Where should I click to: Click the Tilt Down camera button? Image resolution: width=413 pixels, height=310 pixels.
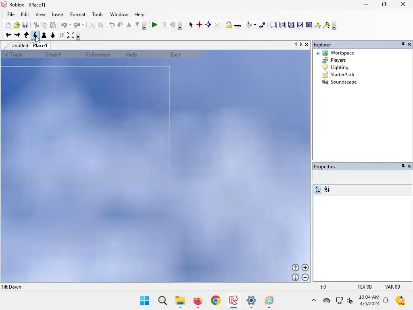click(x=35, y=35)
